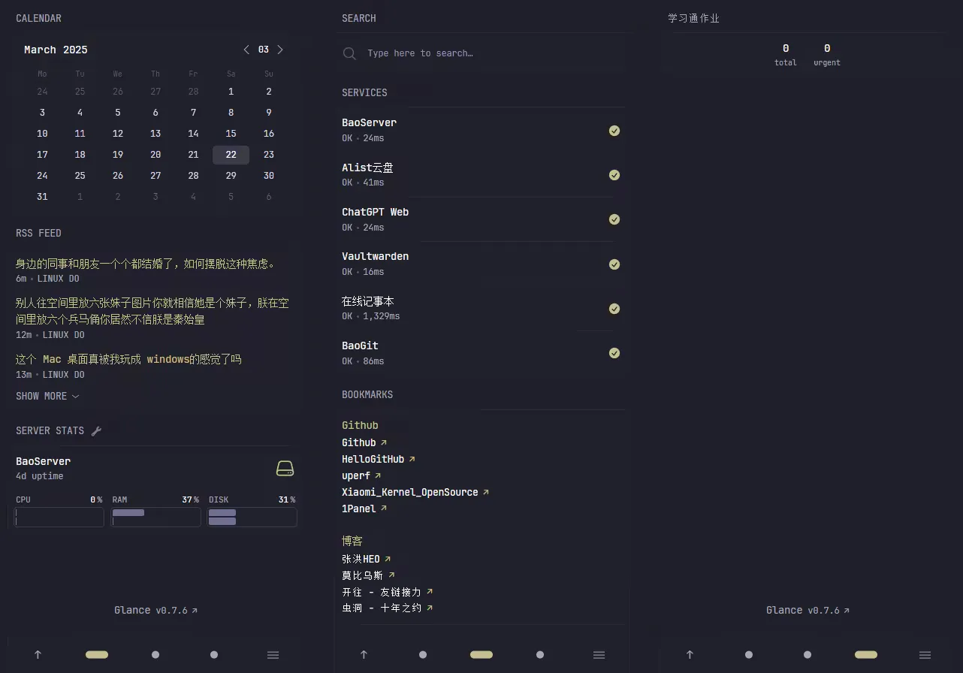Click the status checkmark for Alist云盘 service
The height and width of the screenshot is (673, 963).
[614, 175]
